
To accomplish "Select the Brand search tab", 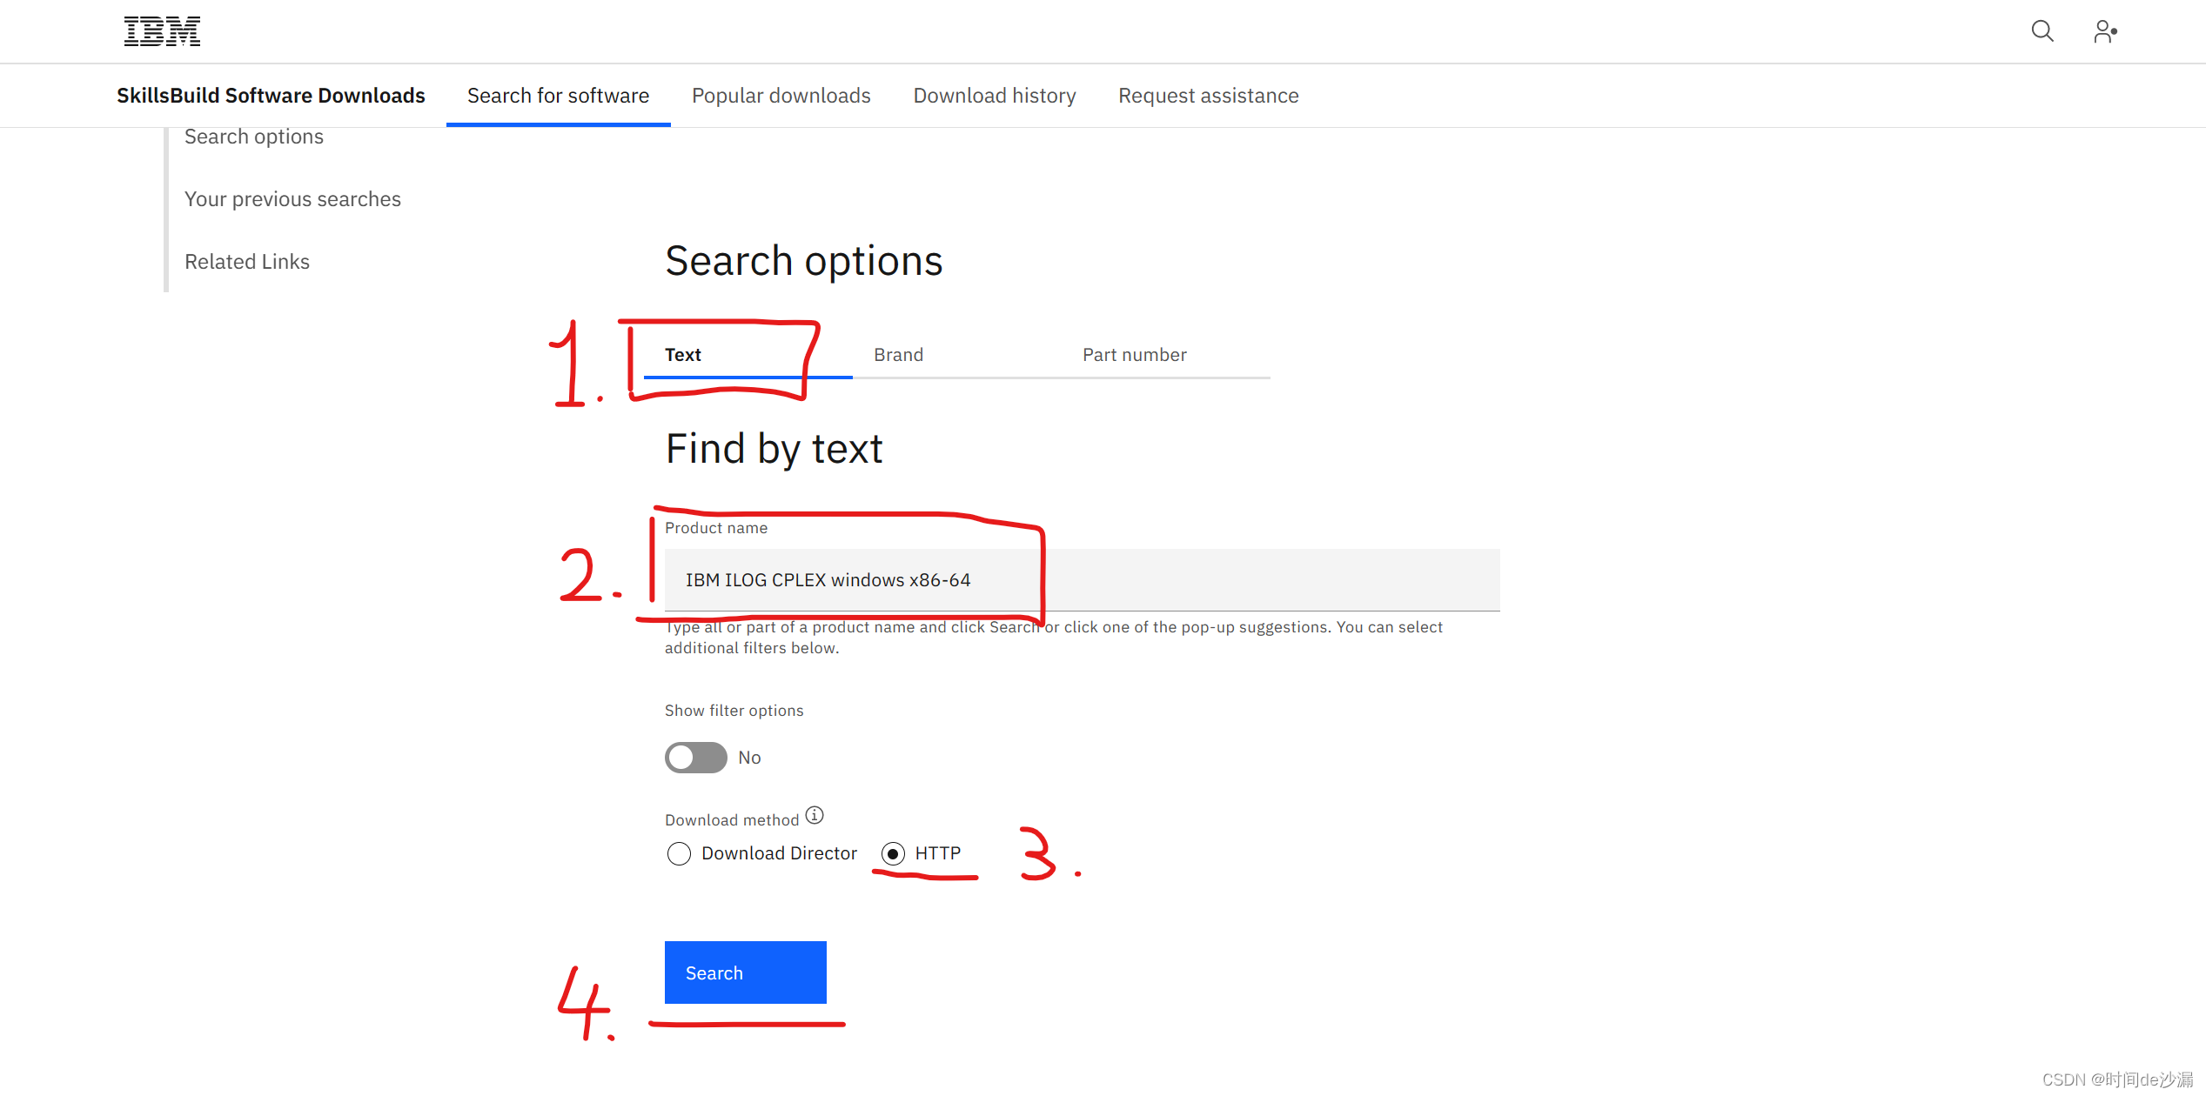I will [896, 355].
